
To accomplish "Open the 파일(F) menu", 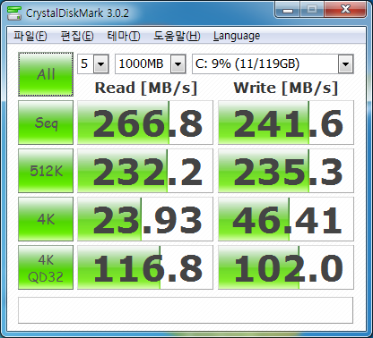I will pyautogui.click(x=30, y=36).
